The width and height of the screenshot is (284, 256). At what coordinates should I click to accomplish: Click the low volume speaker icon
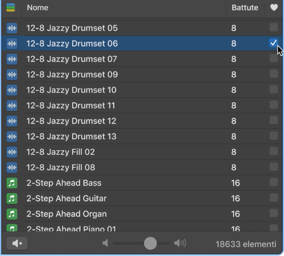[105, 243]
